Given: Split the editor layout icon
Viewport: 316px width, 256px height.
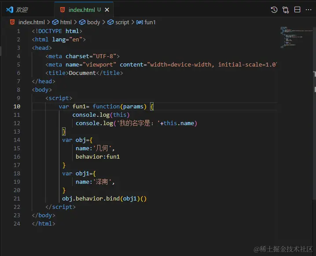Looking at the screenshot, I should click(297, 10).
